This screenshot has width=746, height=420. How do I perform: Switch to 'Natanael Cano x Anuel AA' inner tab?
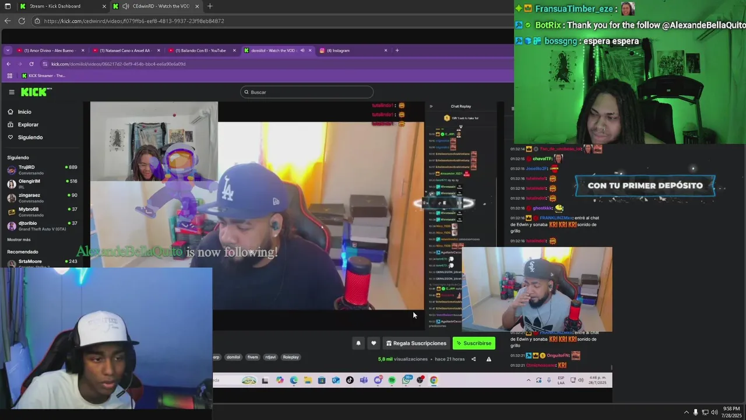click(125, 50)
